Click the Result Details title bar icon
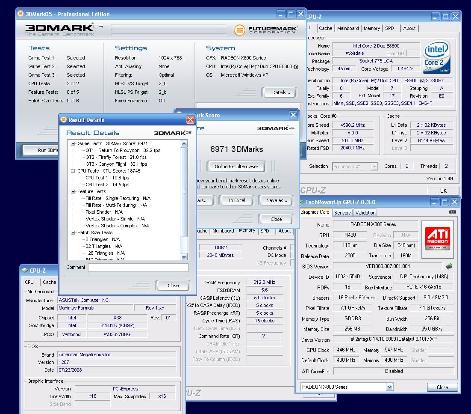471x414 pixels. tap(63, 120)
